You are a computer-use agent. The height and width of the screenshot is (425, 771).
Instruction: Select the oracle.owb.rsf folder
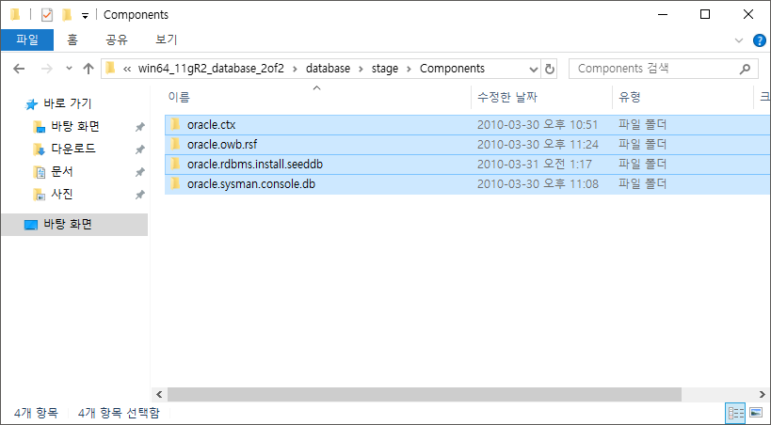(468, 145)
